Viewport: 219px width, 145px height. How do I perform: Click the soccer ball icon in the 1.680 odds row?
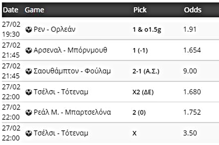pos(29,92)
